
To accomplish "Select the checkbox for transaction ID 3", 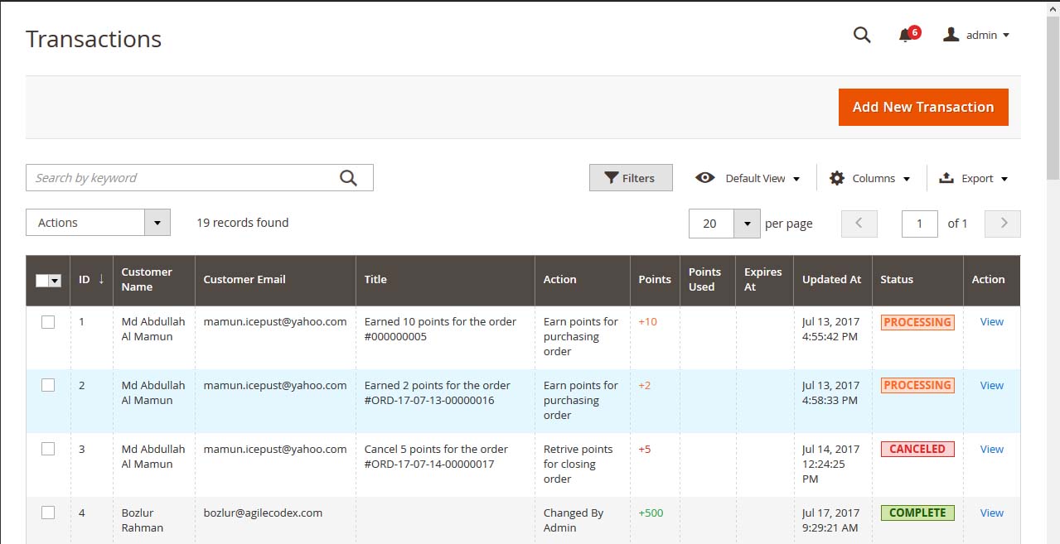I will pos(48,449).
